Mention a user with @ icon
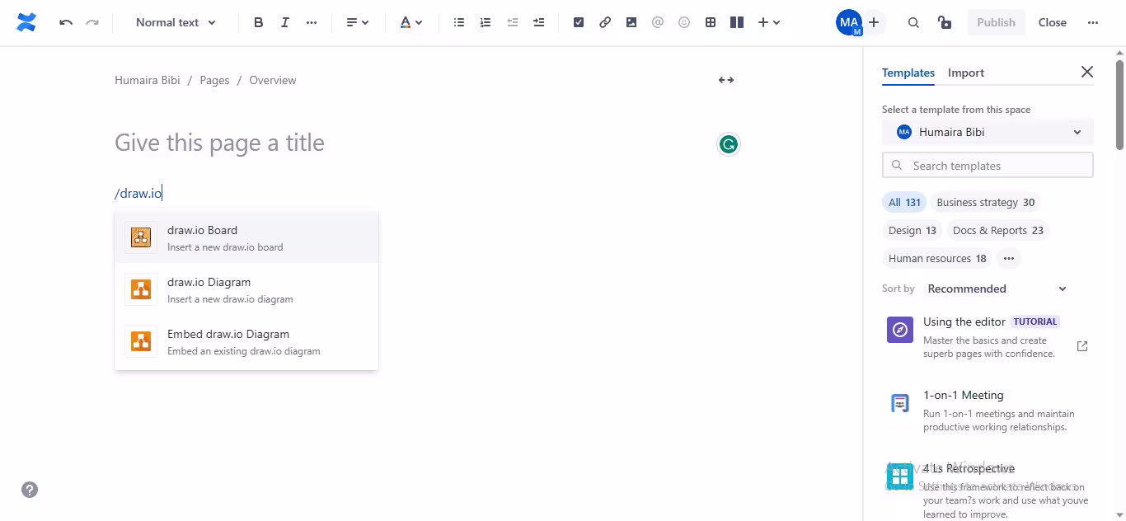Viewport: 1126px width, 521px height. tap(658, 23)
